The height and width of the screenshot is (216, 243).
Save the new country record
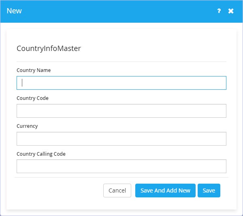click(209, 191)
